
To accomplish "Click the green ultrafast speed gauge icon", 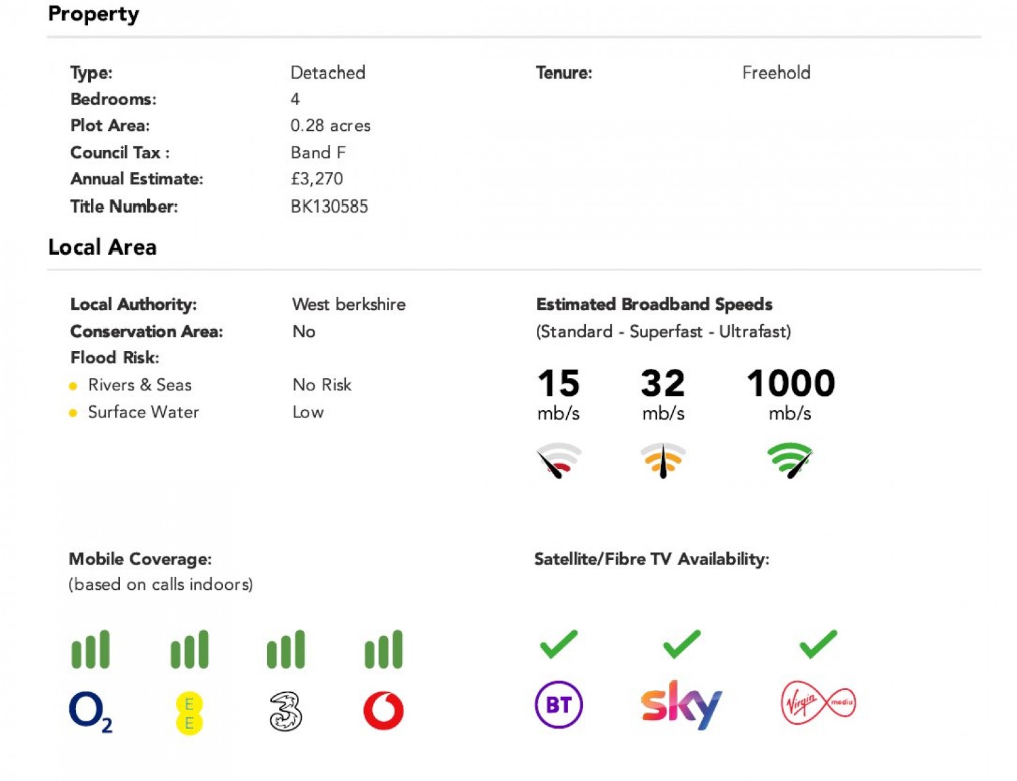I will (x=790, y=460).
